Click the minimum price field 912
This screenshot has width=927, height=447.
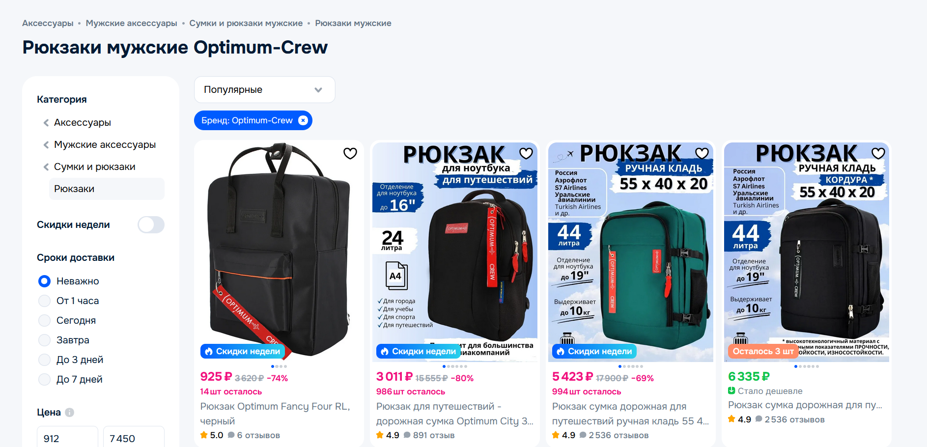(x=67, y=438)
